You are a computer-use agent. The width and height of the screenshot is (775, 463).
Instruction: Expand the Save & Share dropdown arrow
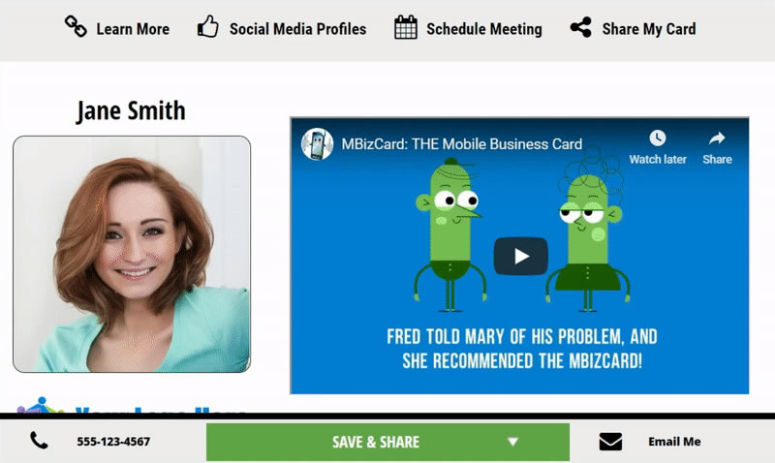513,442
